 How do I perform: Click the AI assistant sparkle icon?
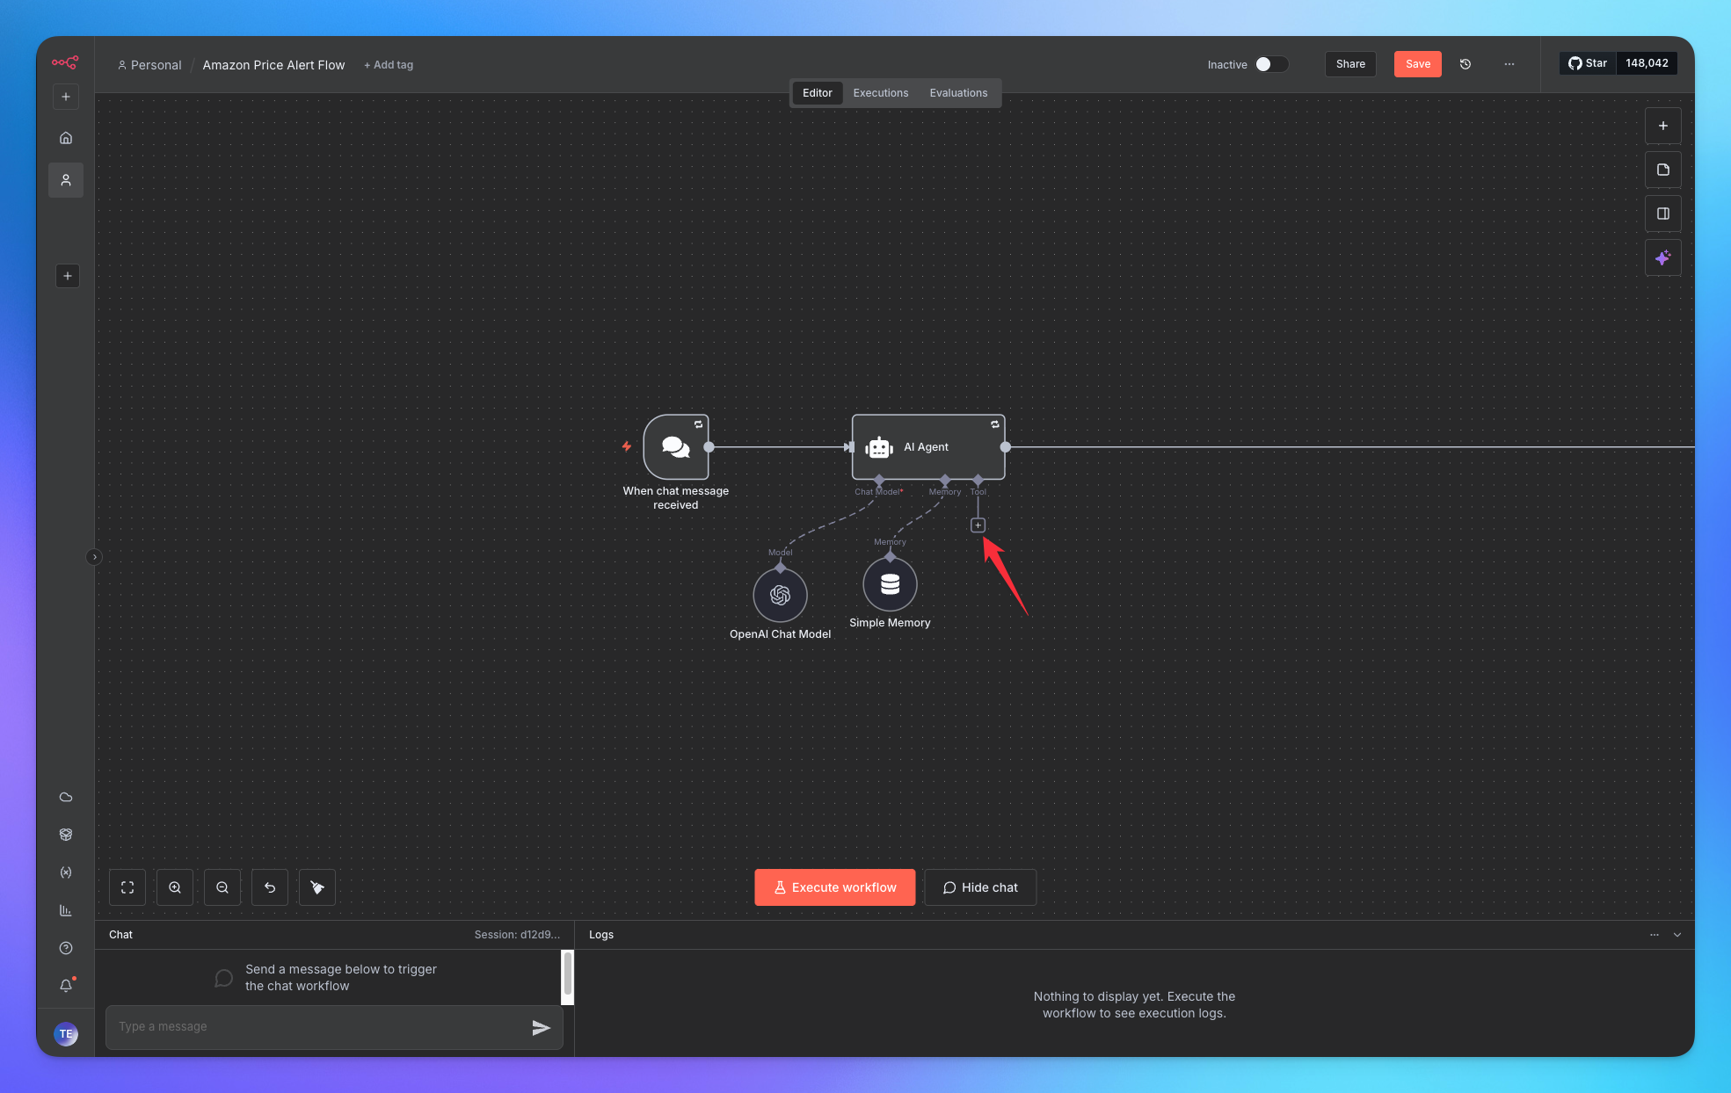point(1662,258)
